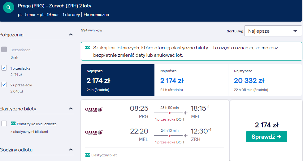Uncheck the 2+ przesiadki filter
Viewport: 303px width, 161px height.
coord(4,85)
